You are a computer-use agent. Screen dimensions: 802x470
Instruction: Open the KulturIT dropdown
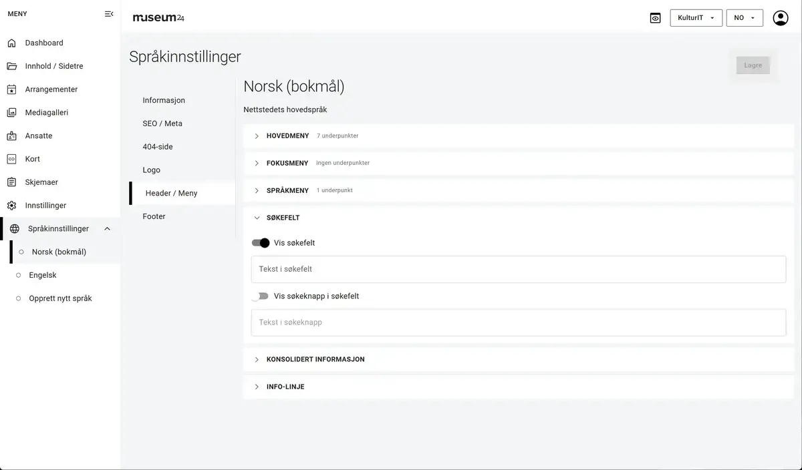point(696,18)
